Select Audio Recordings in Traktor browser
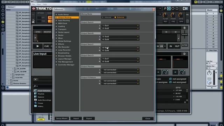Screen dimensions: 224x126 tap(44, 100)
